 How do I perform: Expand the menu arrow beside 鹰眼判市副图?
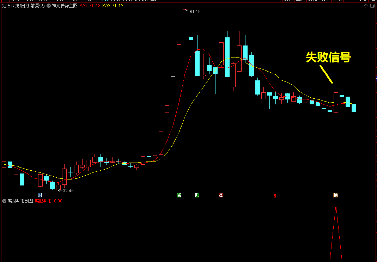click(4, 201)
